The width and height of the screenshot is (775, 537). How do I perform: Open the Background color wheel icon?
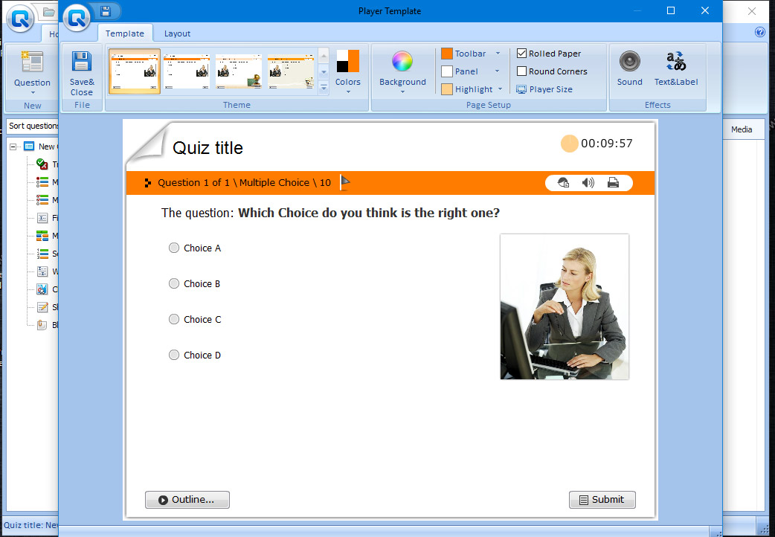(402, 61)
